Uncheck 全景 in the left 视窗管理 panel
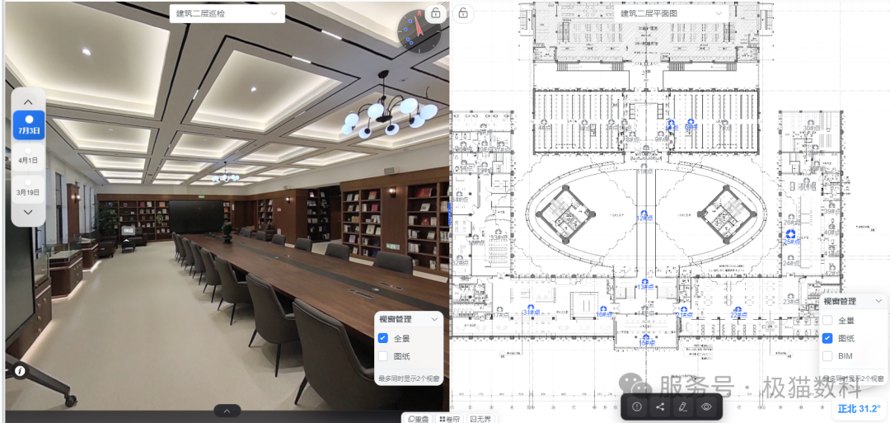The height and width of the screenshot is (423, 890). click(383, 338)
